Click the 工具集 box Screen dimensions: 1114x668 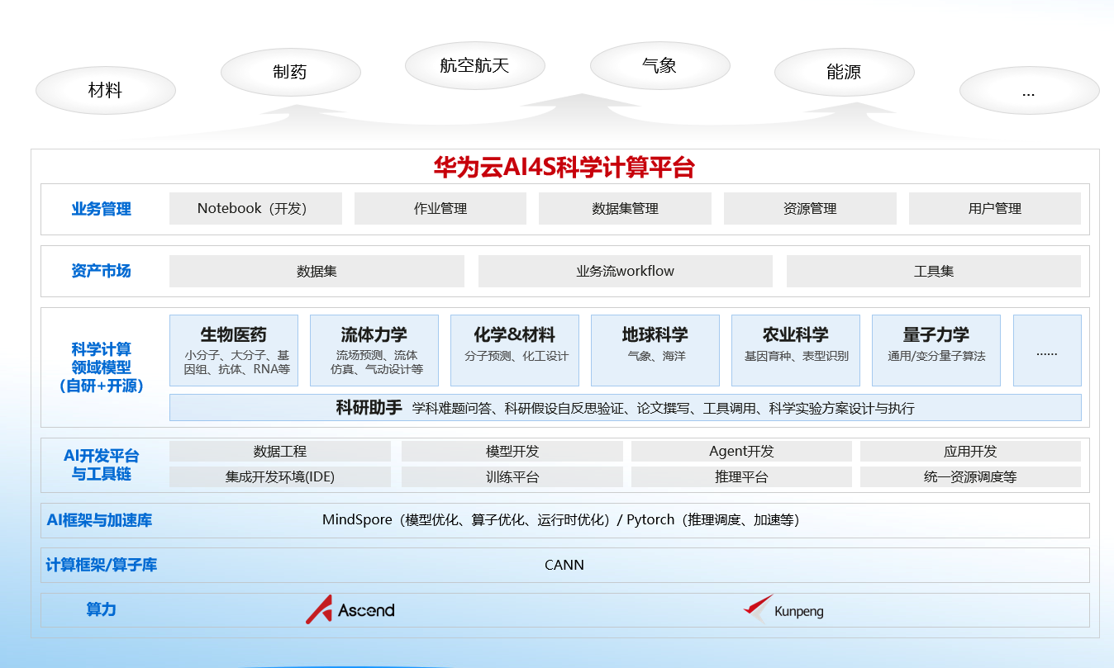pos(934,271)
